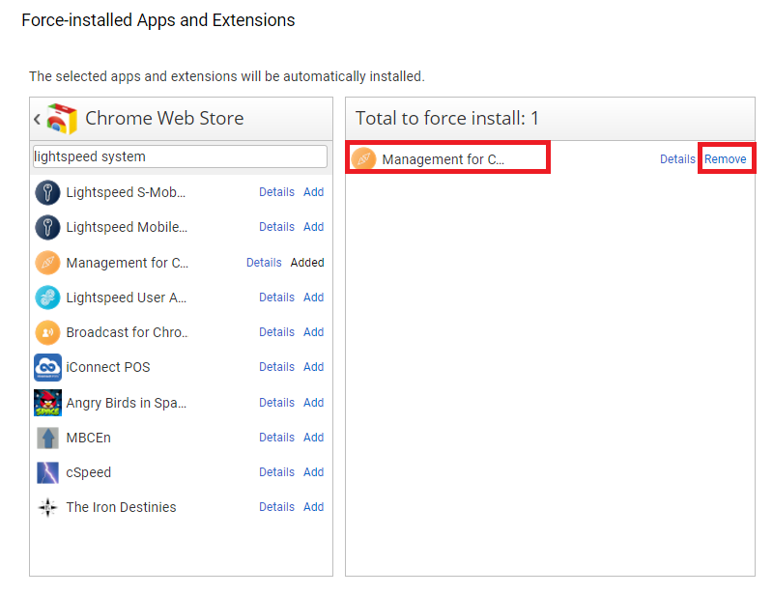
Task: Click the Lightspeed Mobile app icon
Action: click(x=47, y=227)
